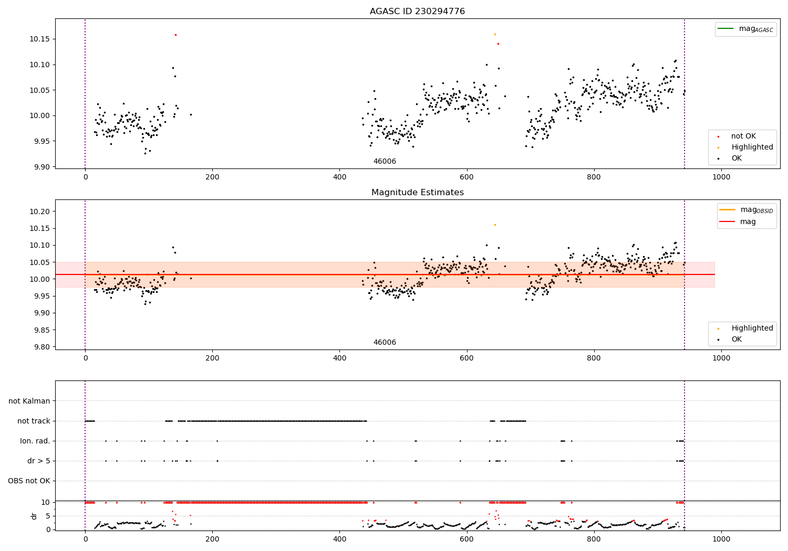Click the 'not OK' legend entry in top plot

[743, 136]
